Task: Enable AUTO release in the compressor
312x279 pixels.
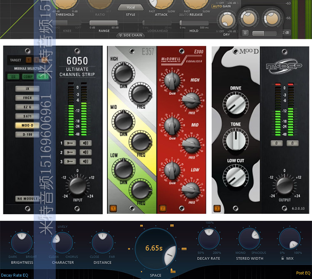Action: (x=184, y=15)
